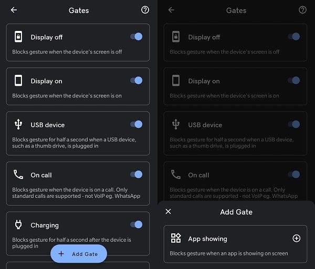The width and height of the screenshot is (315, 269).
Task: Tap the Add Gate floating button label
Action: (x=85, y=254)
